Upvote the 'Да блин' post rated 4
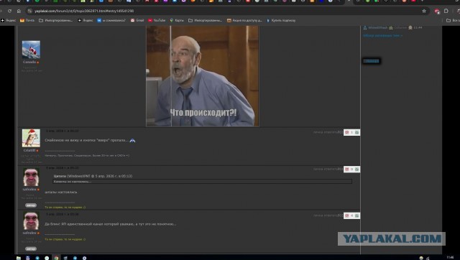460x260 pixels. [x=357, y=215]
